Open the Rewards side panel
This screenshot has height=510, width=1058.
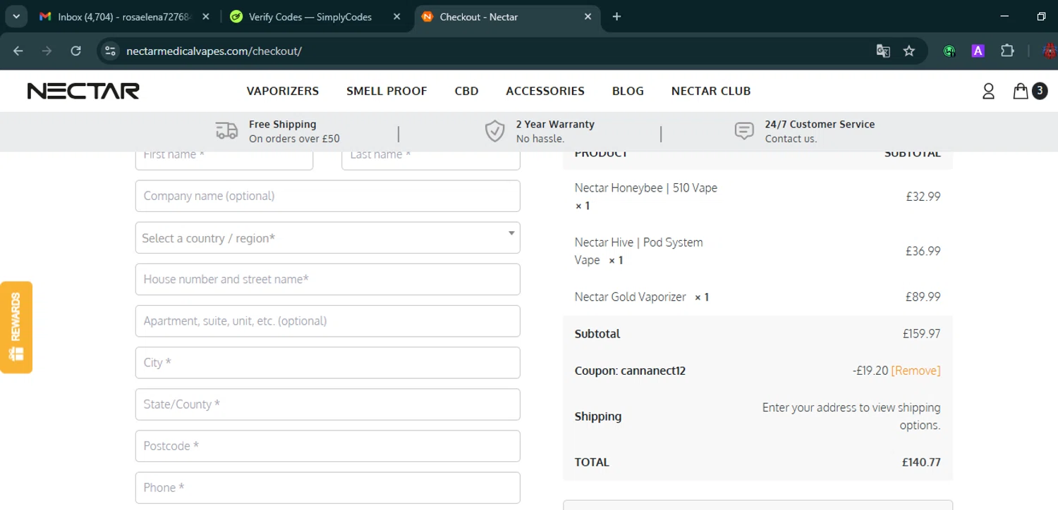pos(16,328)
